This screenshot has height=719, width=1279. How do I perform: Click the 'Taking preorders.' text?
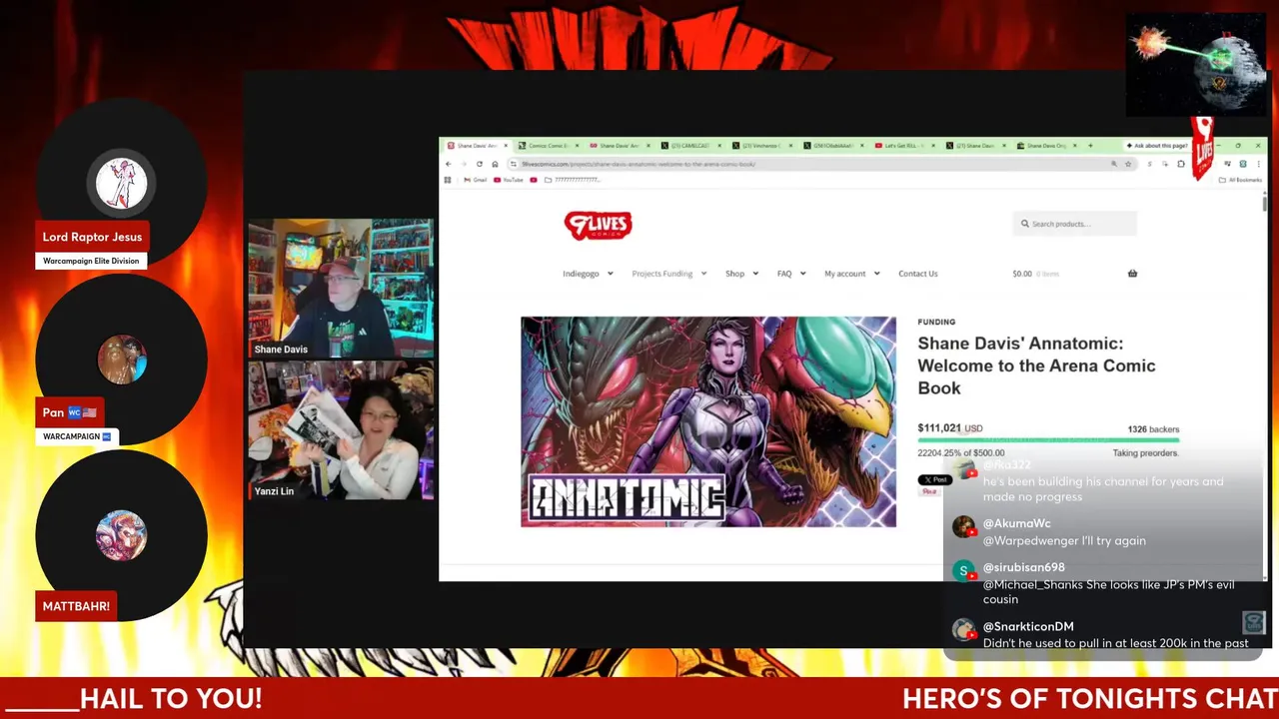(1146, 453)
